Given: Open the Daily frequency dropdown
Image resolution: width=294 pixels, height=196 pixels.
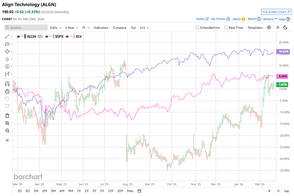Looking at the screenshot, I should pyautogui.click(x=55, y=28).
